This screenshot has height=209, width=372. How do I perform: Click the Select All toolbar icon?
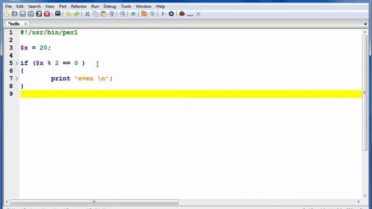click(x=112, y=14)
